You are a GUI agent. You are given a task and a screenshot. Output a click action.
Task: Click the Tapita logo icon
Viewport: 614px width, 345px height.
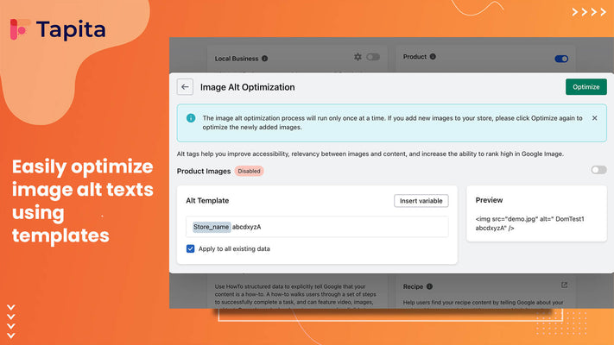(19, 29)
